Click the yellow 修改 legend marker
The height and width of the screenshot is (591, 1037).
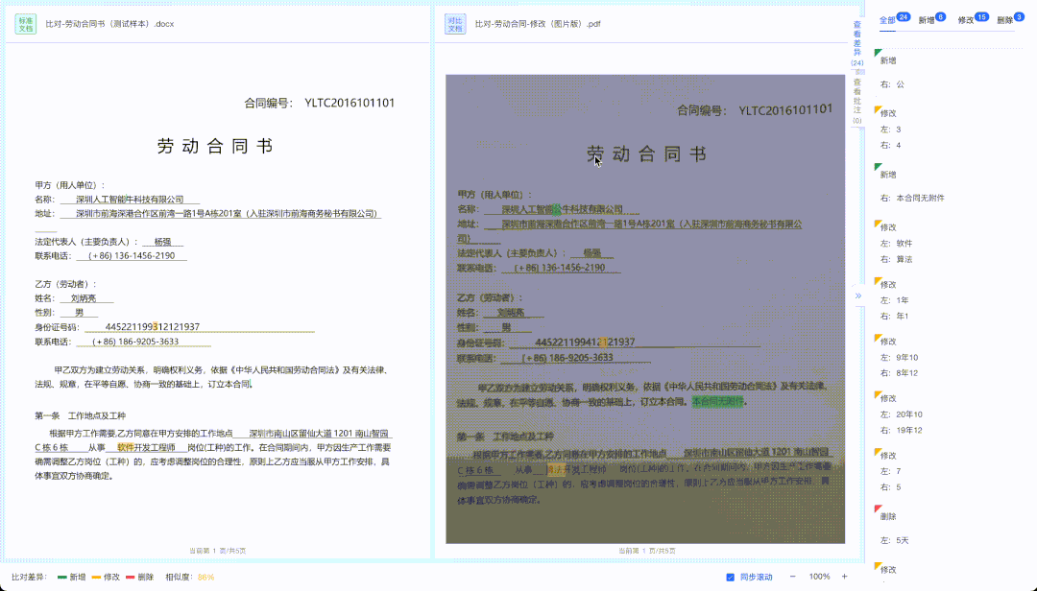click(x=96, y=577)
